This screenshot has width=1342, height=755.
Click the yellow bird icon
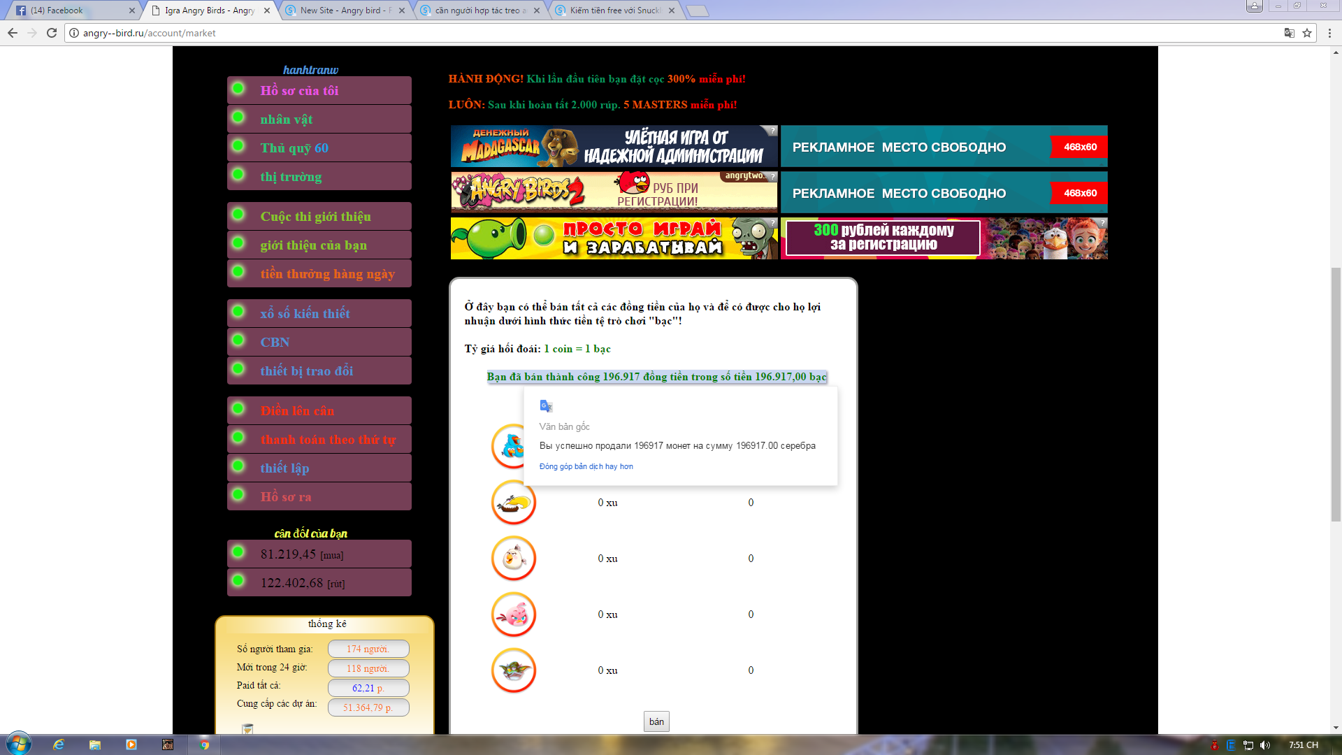pos(514,503)
